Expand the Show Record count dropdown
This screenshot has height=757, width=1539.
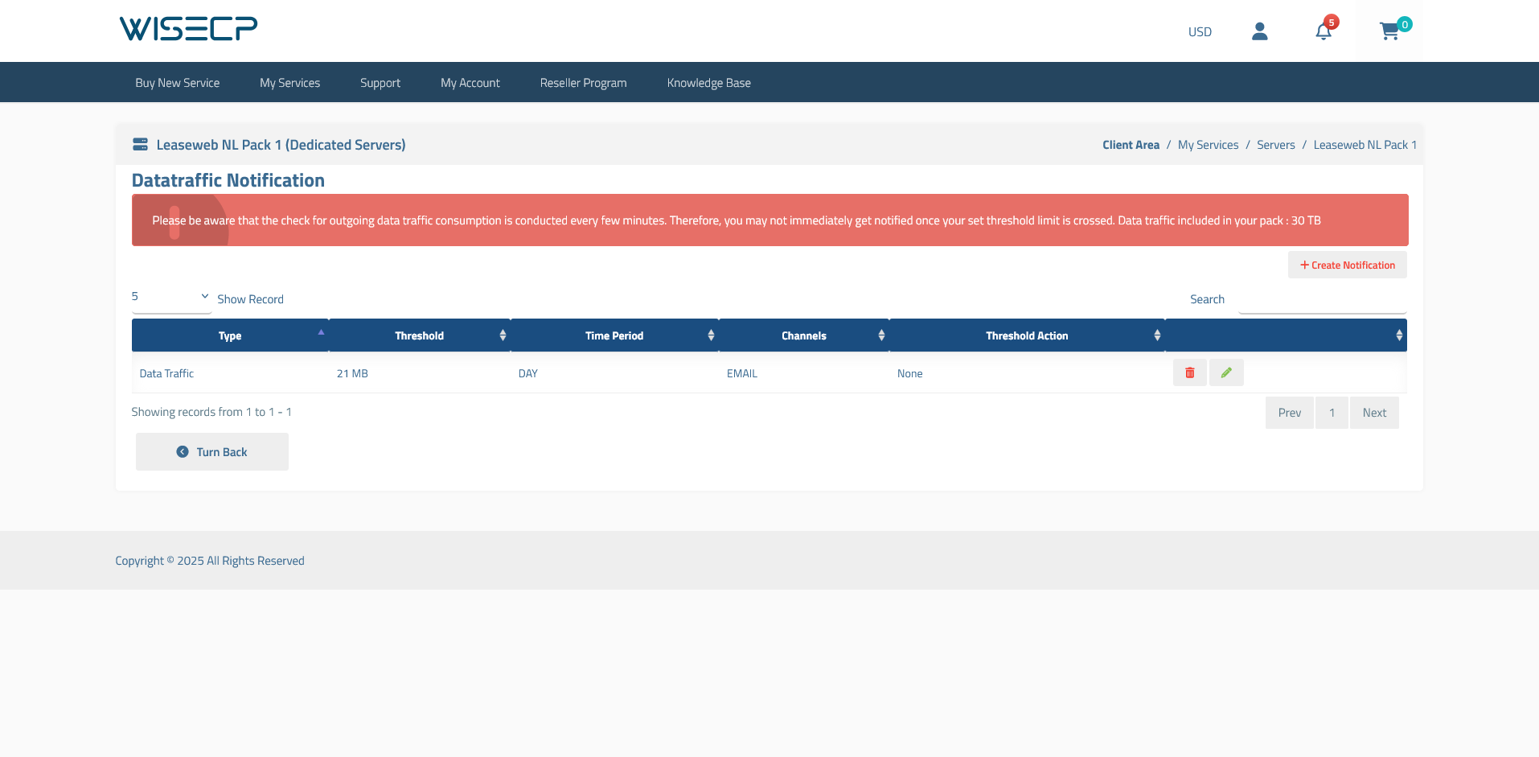170,297
